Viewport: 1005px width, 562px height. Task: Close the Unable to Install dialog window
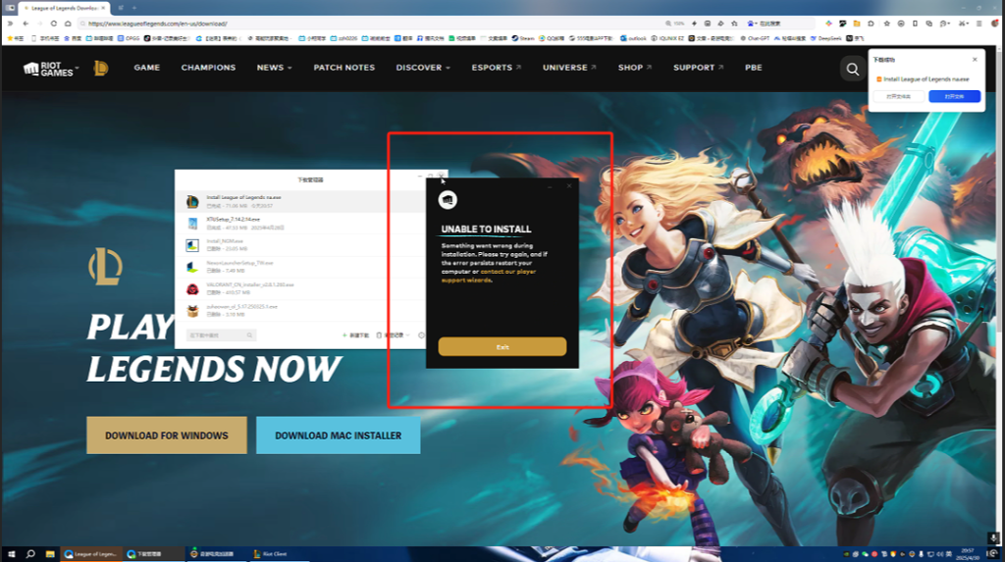[x=569, y=185]
